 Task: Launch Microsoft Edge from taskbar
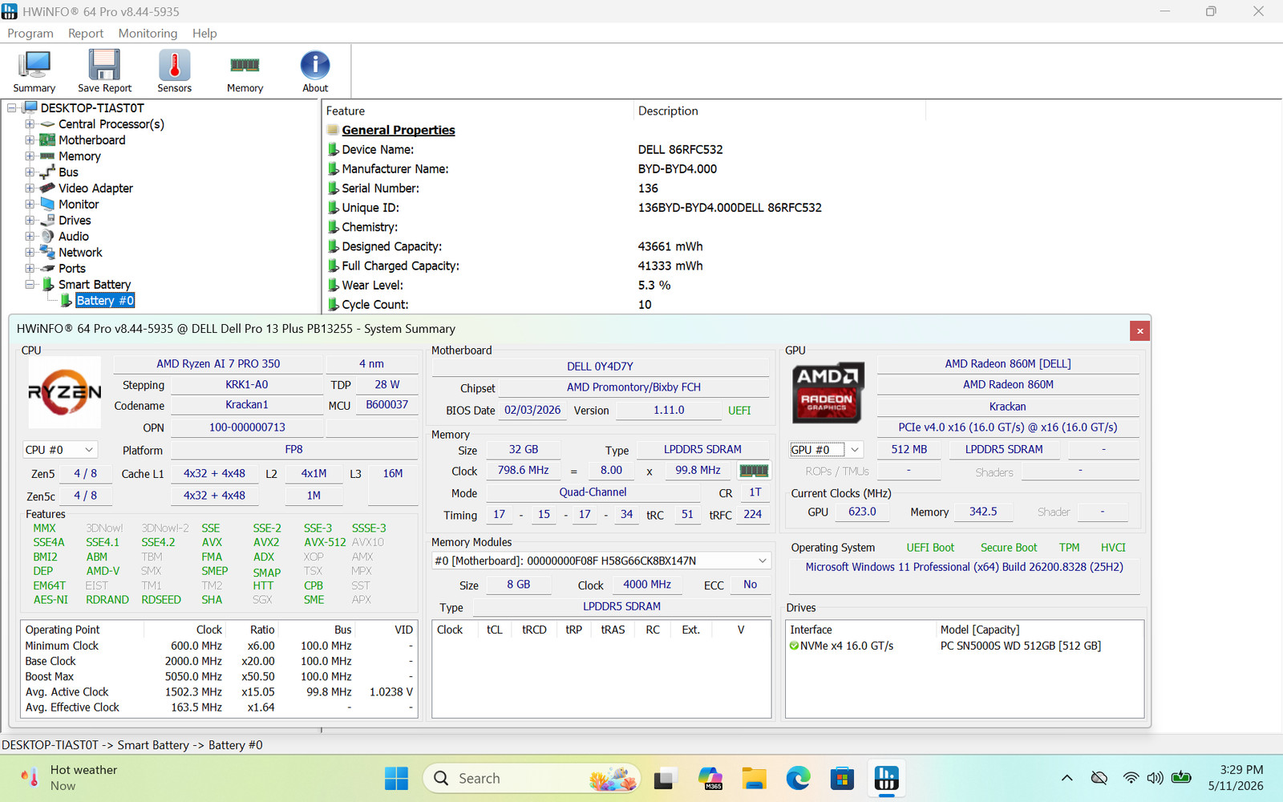click(798, 778)
